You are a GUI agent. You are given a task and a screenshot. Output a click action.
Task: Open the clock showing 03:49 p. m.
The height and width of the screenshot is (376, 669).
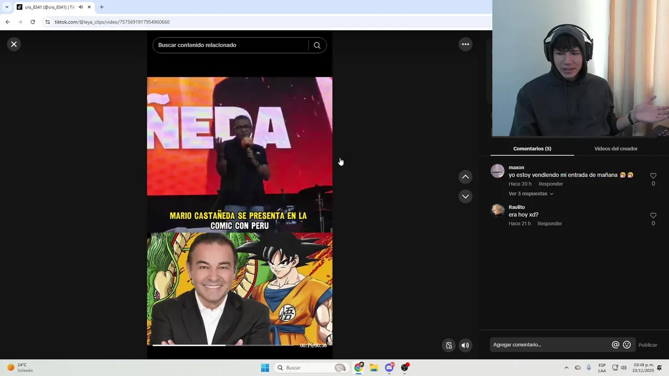(x=643, y=368)
